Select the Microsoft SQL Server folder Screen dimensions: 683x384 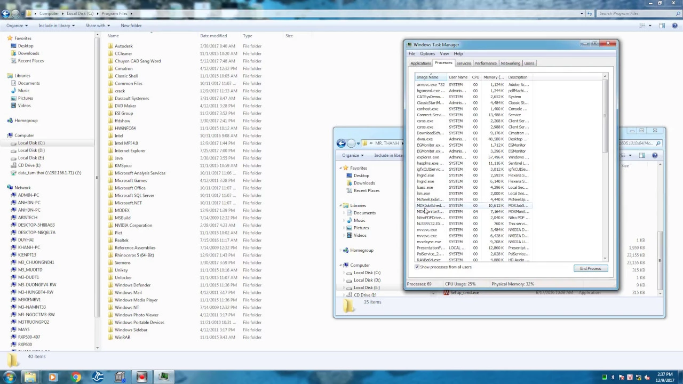[134, 195]
